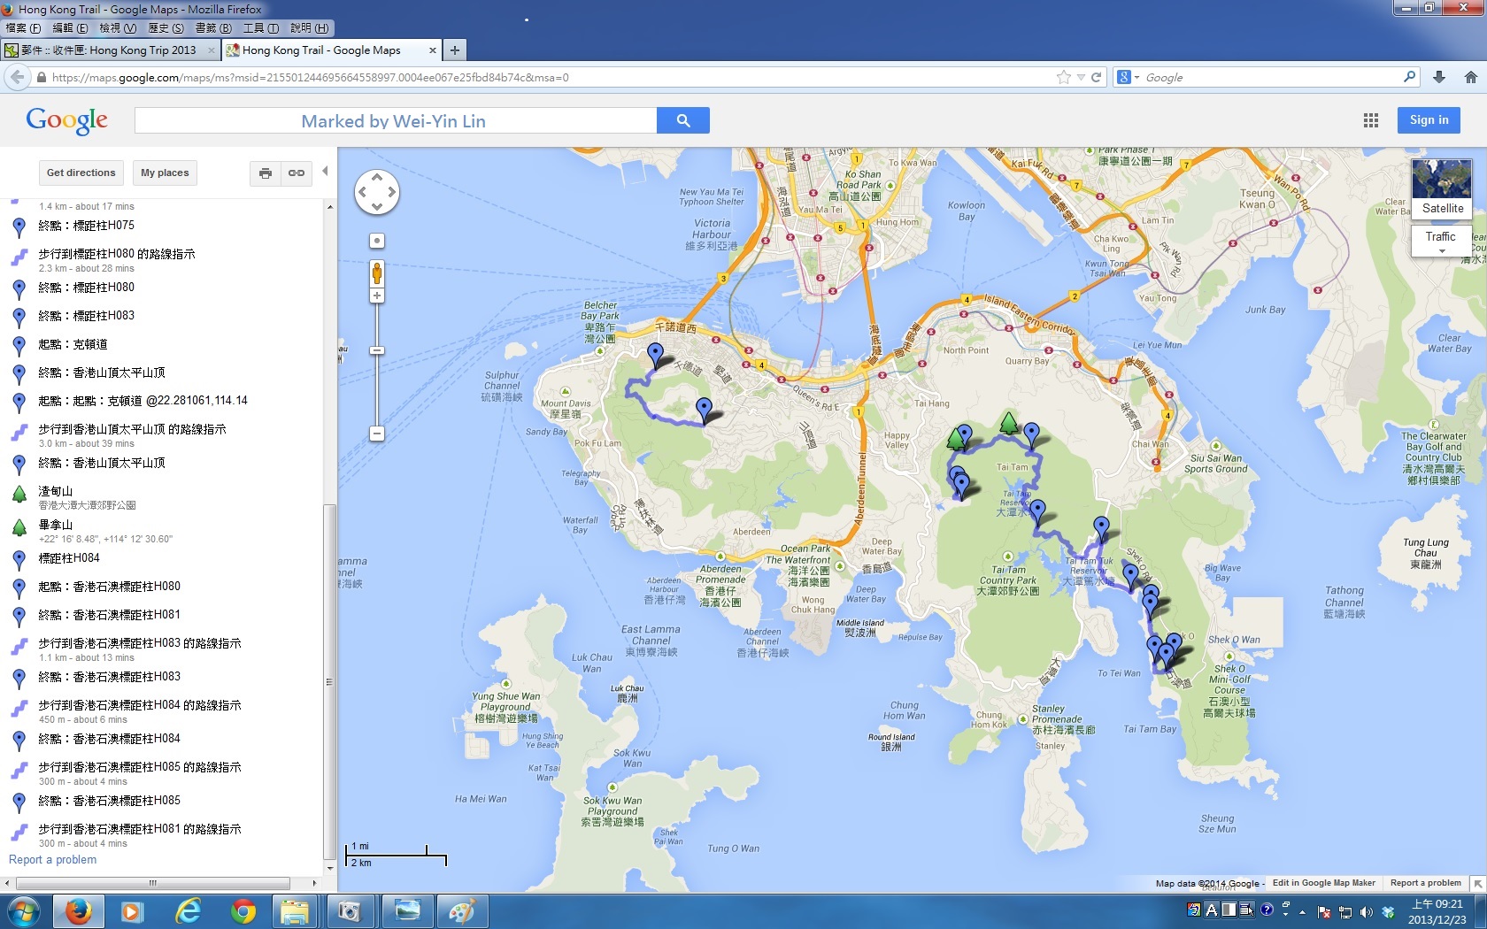Click the Report a problem link in sidebar
The image size is (1487, 929).
pos(52,860)
